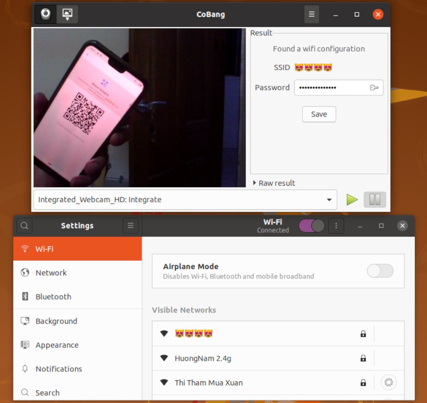Click the Background monitor icon in sidebar
This screenshot has height=403, width=427.
coord(25,321)
